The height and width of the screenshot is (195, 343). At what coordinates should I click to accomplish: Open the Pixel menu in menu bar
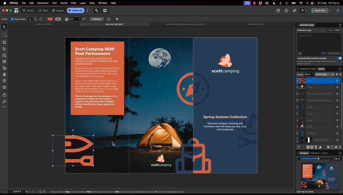pyautogui.click(x=73, y=3)
